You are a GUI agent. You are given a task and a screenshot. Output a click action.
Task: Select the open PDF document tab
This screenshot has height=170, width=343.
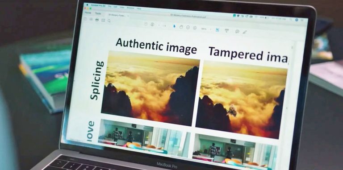tap(118, 15)
